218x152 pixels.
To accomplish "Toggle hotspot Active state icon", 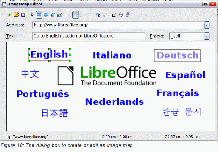I will click(114, 15).
